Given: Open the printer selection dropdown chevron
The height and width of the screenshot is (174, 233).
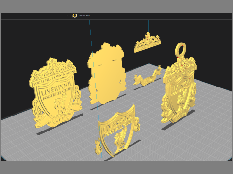Looking at the screenshot, I should click(x=67, y=15).
